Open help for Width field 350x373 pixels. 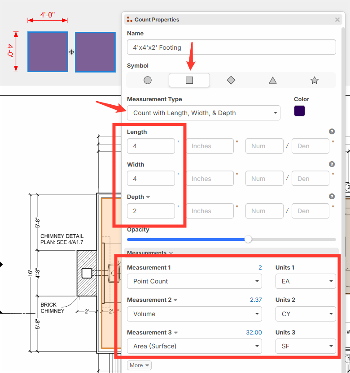click(332, 164)
